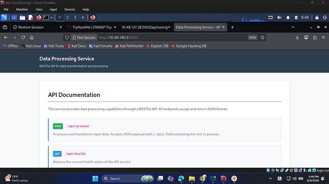This screenshot has height=184, width=329.
Task: Switch to workspace 4
Action: tap(83, 18)
